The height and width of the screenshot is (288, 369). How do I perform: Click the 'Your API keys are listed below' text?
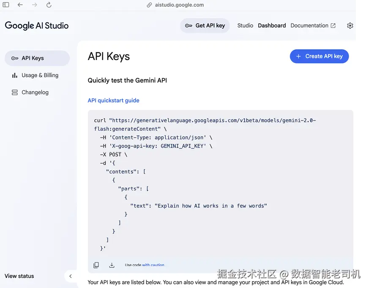[x=125, y=282]
